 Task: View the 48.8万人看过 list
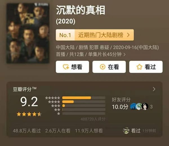coord(27,131)
